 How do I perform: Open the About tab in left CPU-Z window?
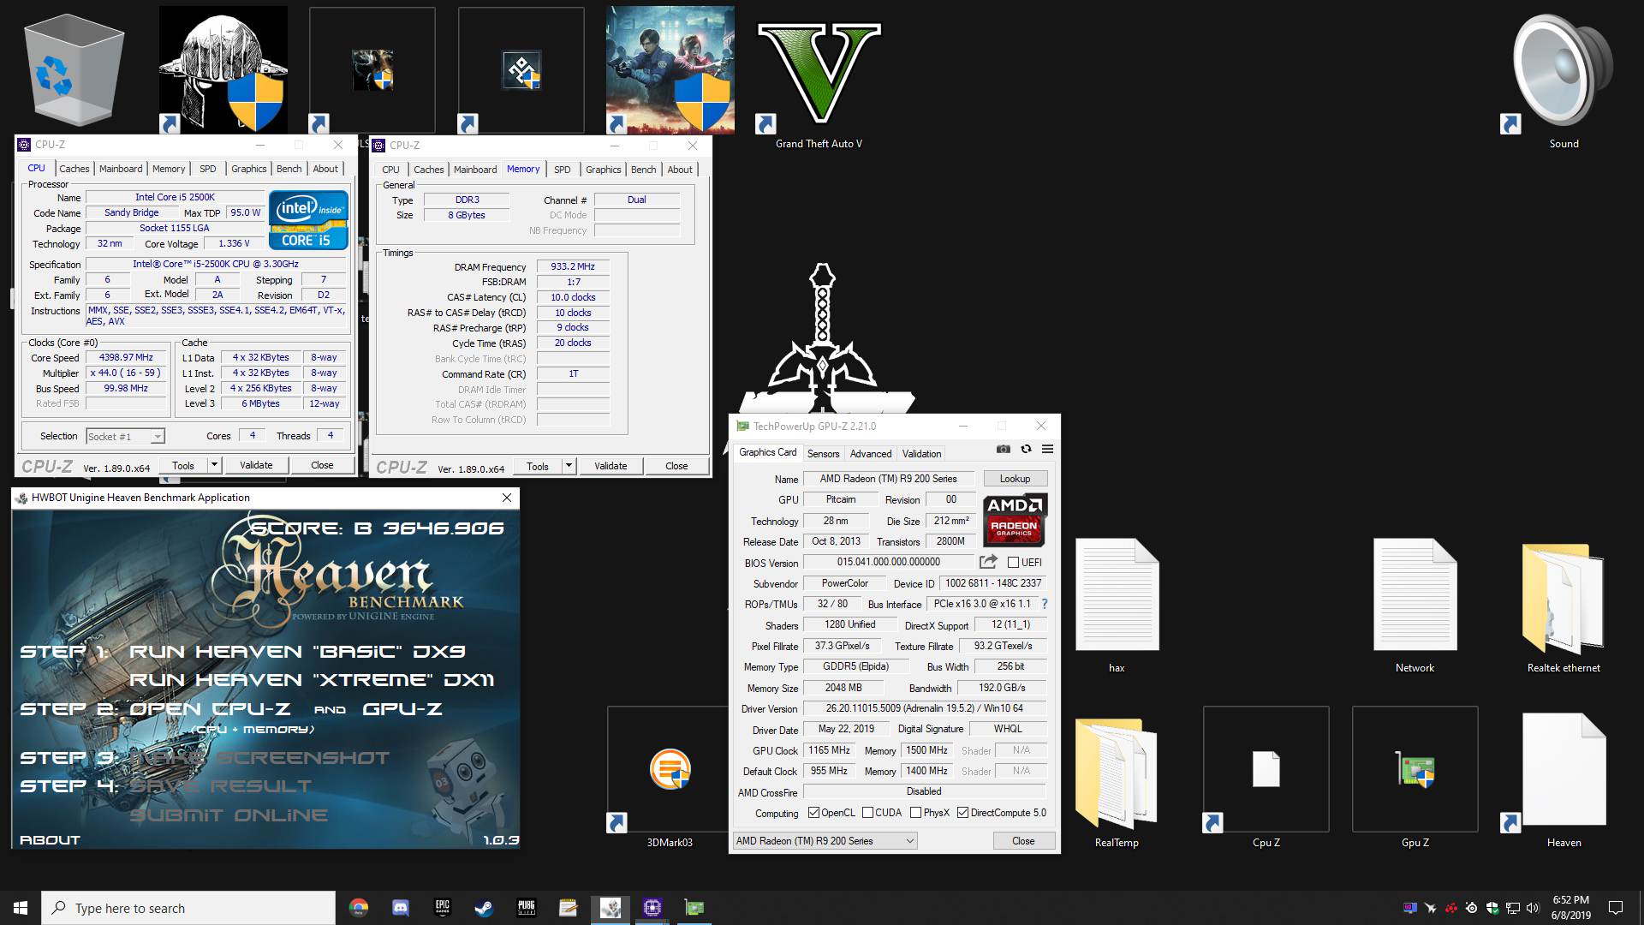(x=325, y=169)
